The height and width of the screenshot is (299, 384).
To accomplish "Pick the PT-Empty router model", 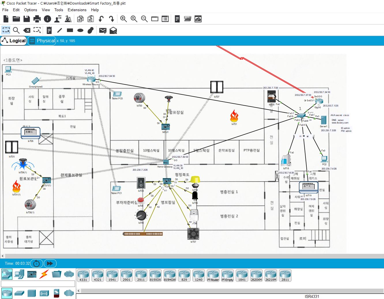I will pos(227,275).
